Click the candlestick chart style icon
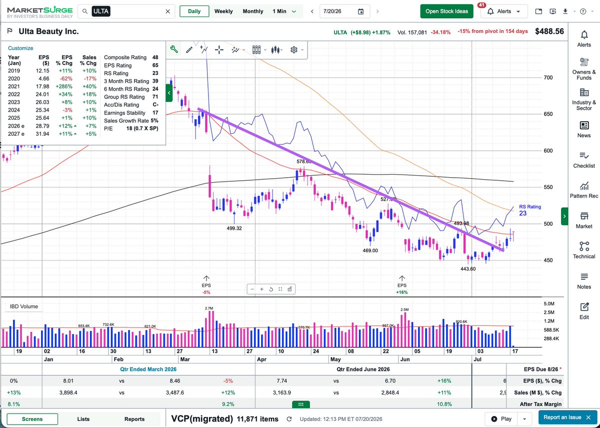600x428 pixels. tap(274, 50)
